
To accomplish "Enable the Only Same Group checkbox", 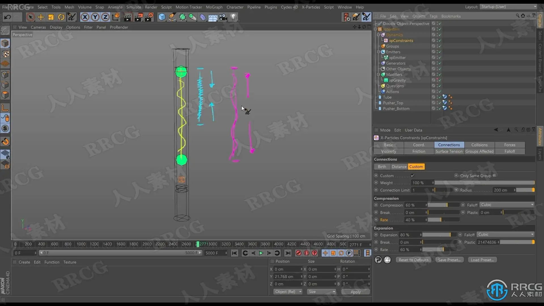I will (494, 176).
